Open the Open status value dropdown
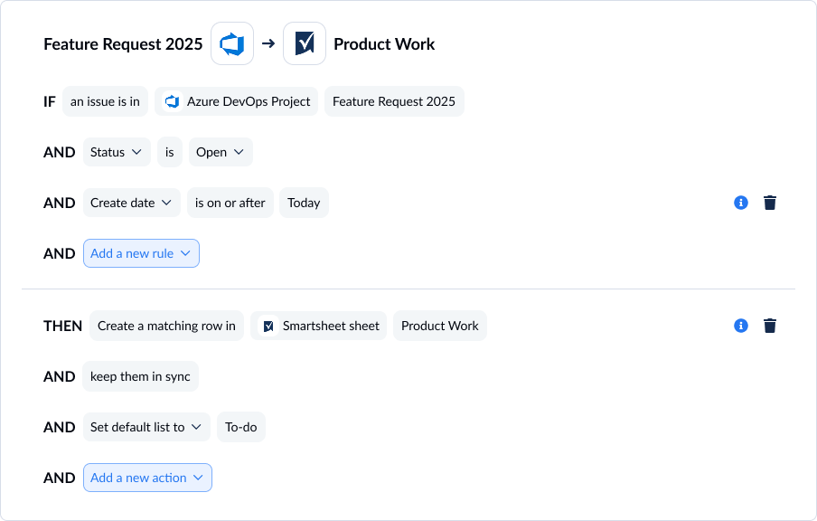 [221, 152]
